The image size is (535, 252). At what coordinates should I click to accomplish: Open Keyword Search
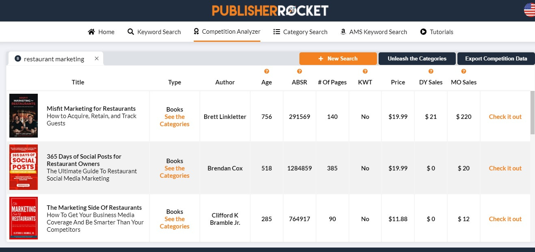154,32
